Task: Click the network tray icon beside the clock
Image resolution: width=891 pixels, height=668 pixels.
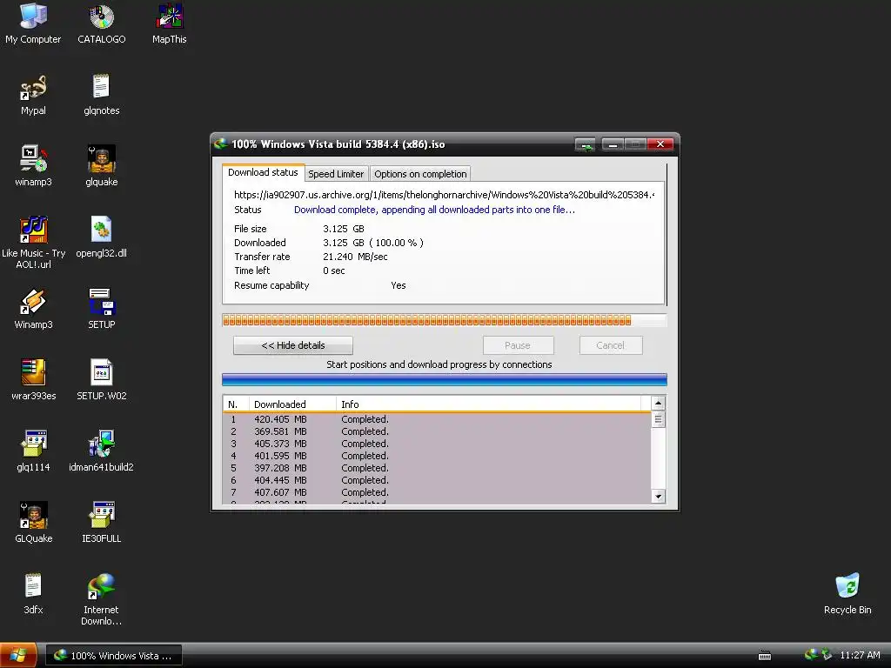Action: click(x=827, y=655)
